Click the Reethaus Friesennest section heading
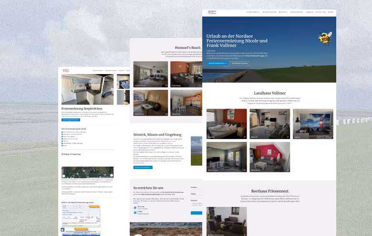This screenshot has width=372, height=236. (270, 191)
